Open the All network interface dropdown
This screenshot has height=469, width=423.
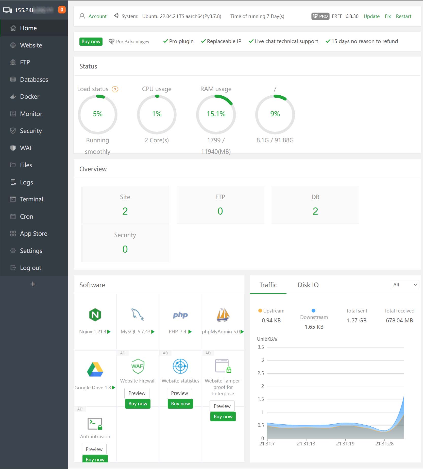tap(404, 285)
